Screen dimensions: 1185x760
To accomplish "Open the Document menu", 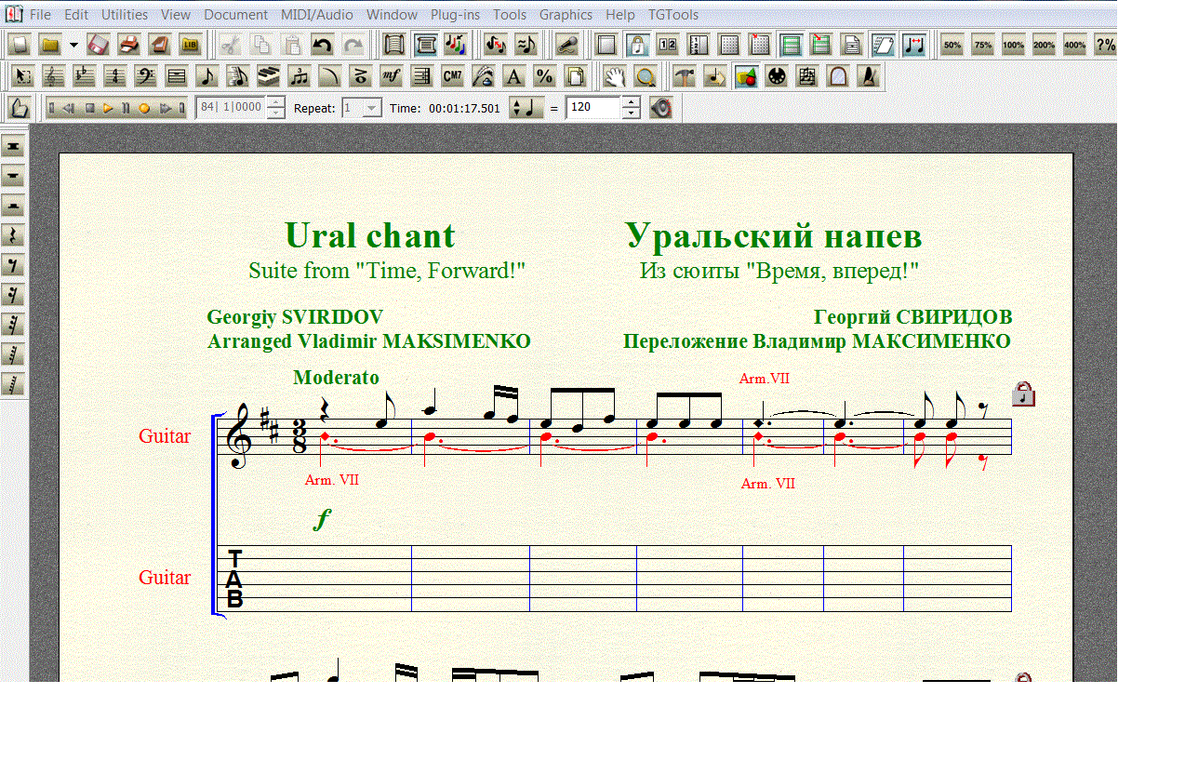I will (235, 15).
